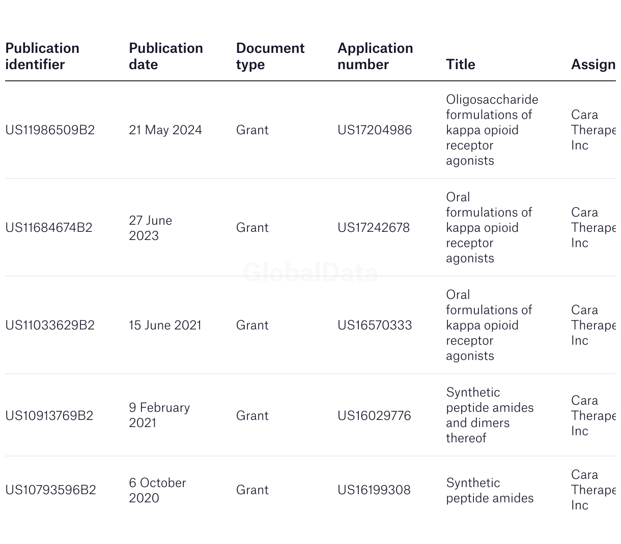Click application number US17204986

(x=375, y=130)
